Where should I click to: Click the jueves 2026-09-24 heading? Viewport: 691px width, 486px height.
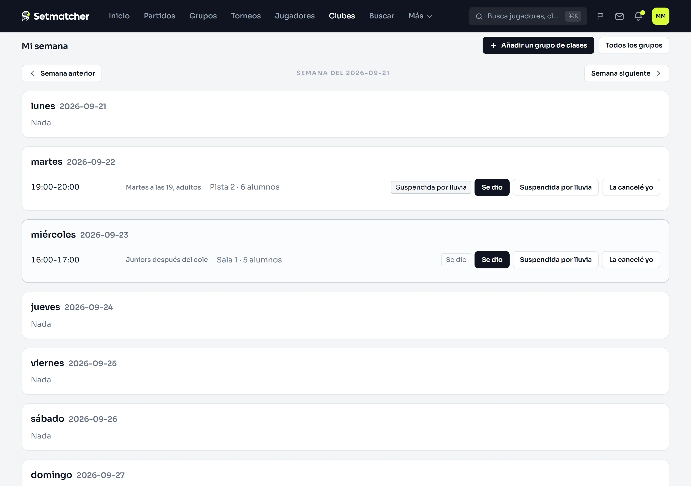[x=72, y=307]
